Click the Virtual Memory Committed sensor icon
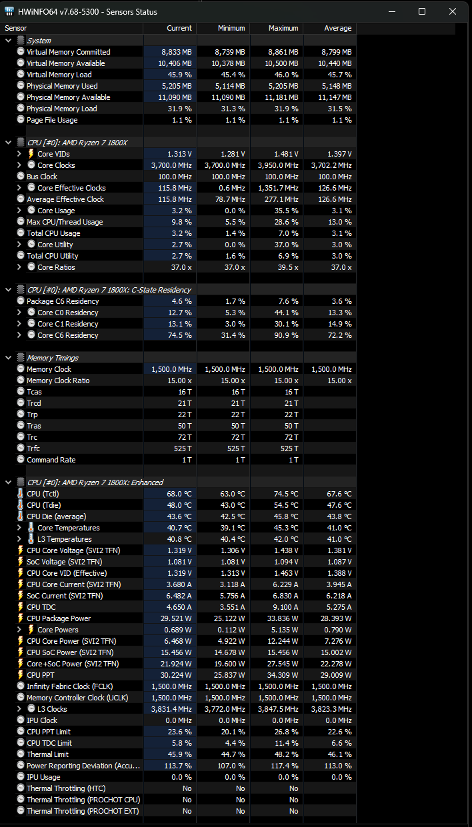The image size is (472, 827). click(x=21, y=52)
